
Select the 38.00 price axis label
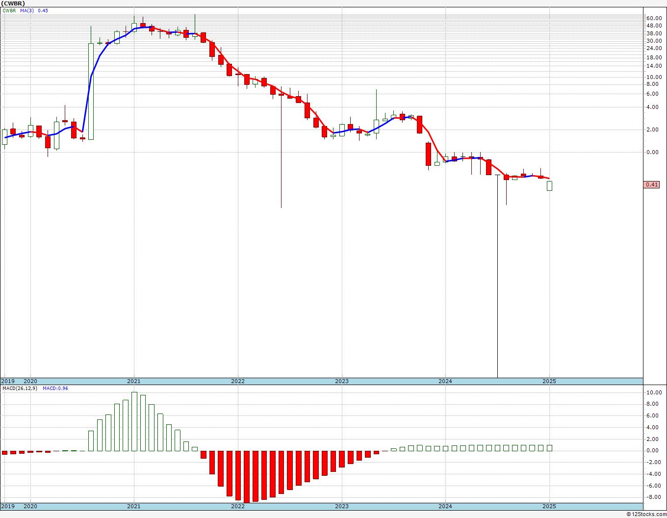[654, 34]
